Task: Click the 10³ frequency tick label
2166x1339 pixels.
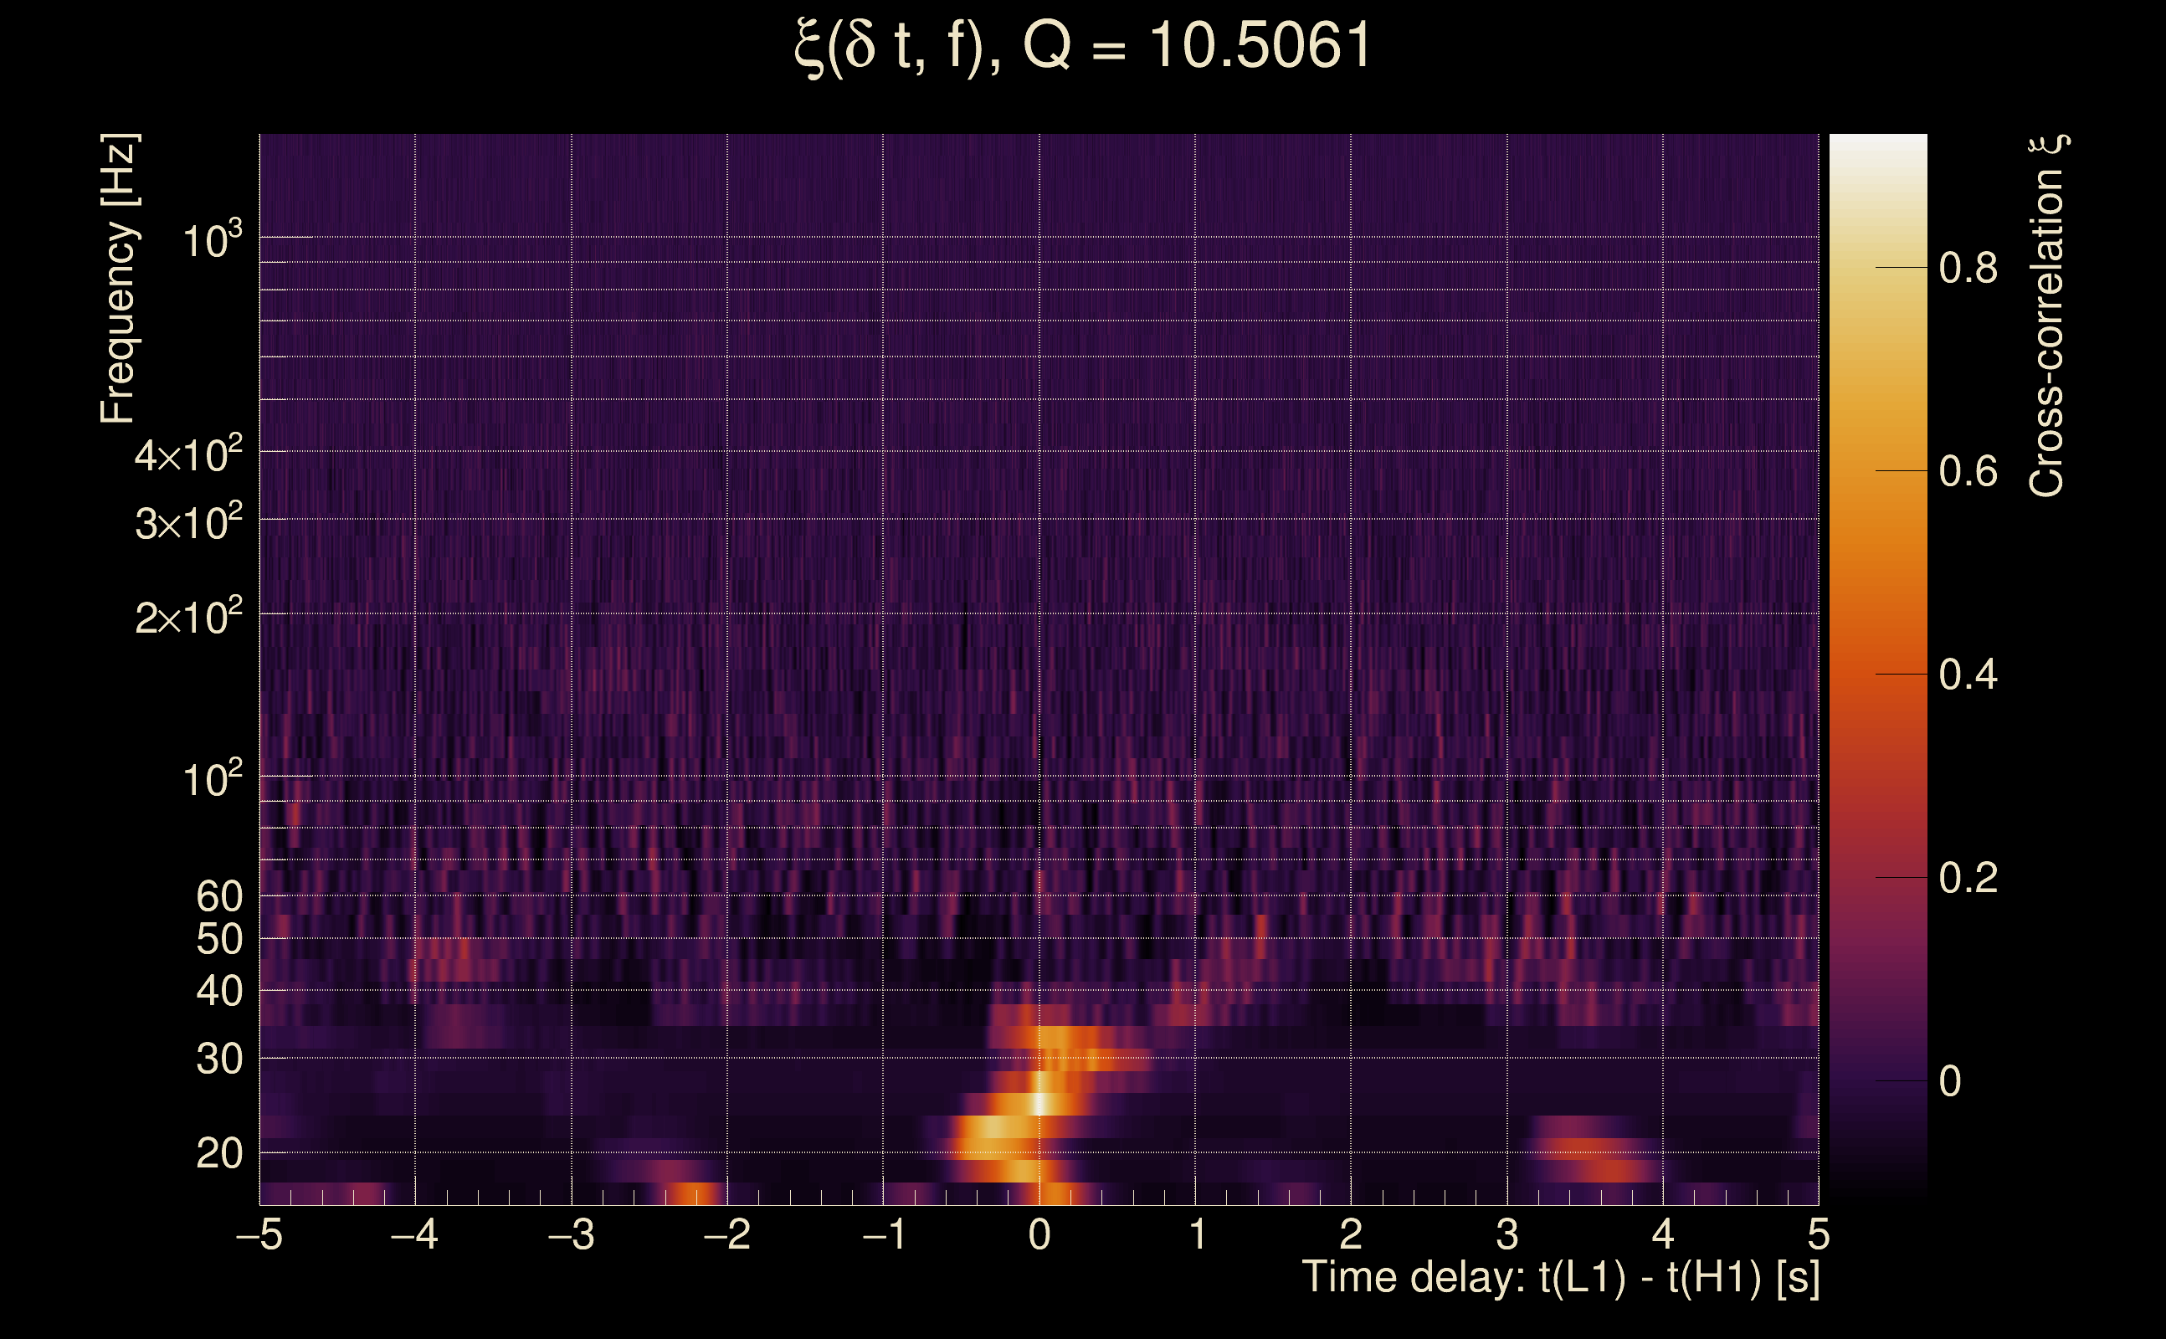Action: pyautogui.click(x=212, y=239)
